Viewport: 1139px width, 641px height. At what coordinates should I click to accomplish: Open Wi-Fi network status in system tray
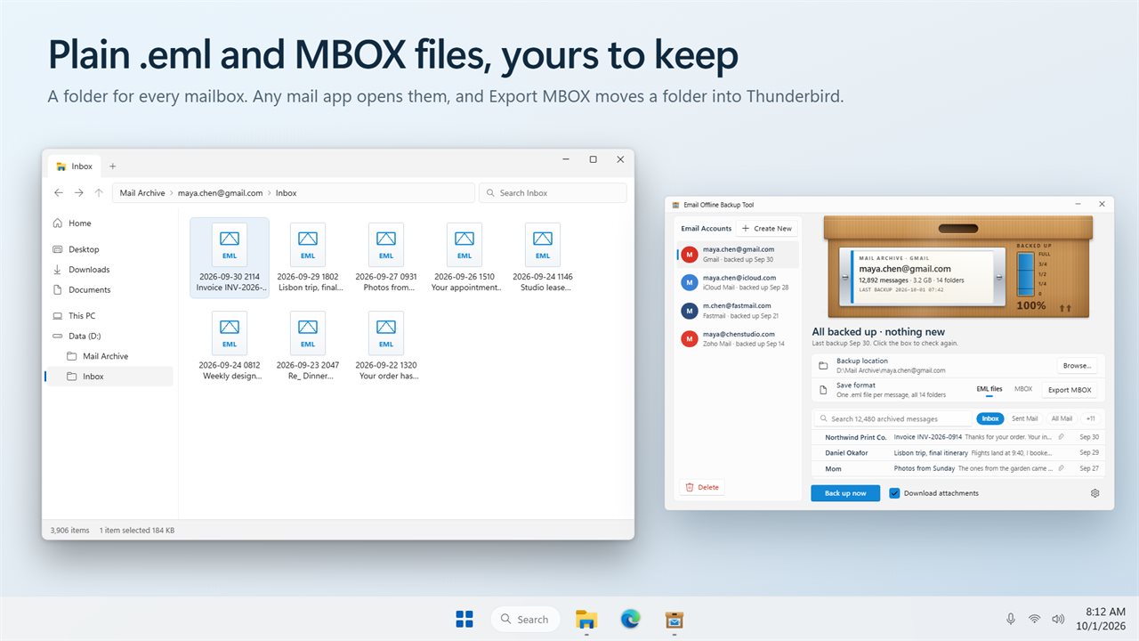pos(1034,619)
